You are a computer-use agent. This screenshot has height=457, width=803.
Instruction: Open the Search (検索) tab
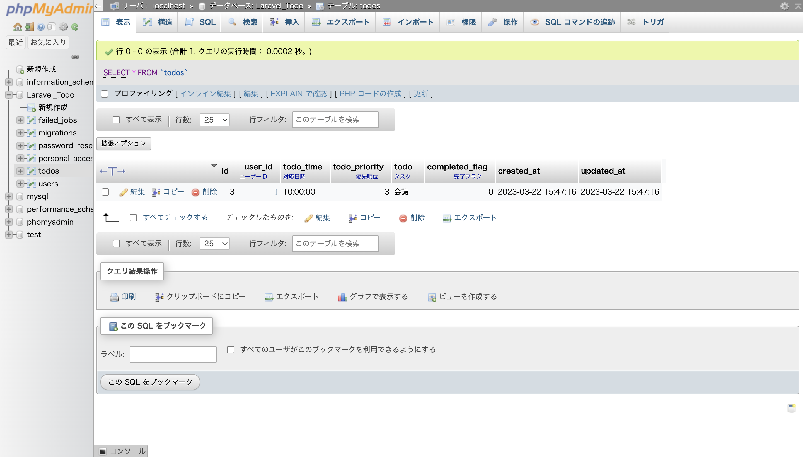242,22
